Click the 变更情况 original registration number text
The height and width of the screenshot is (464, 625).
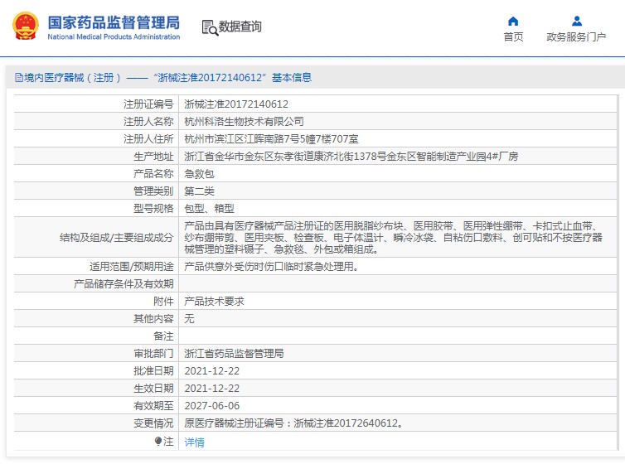294,423
